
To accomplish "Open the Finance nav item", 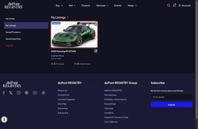I will pos(85,5).
